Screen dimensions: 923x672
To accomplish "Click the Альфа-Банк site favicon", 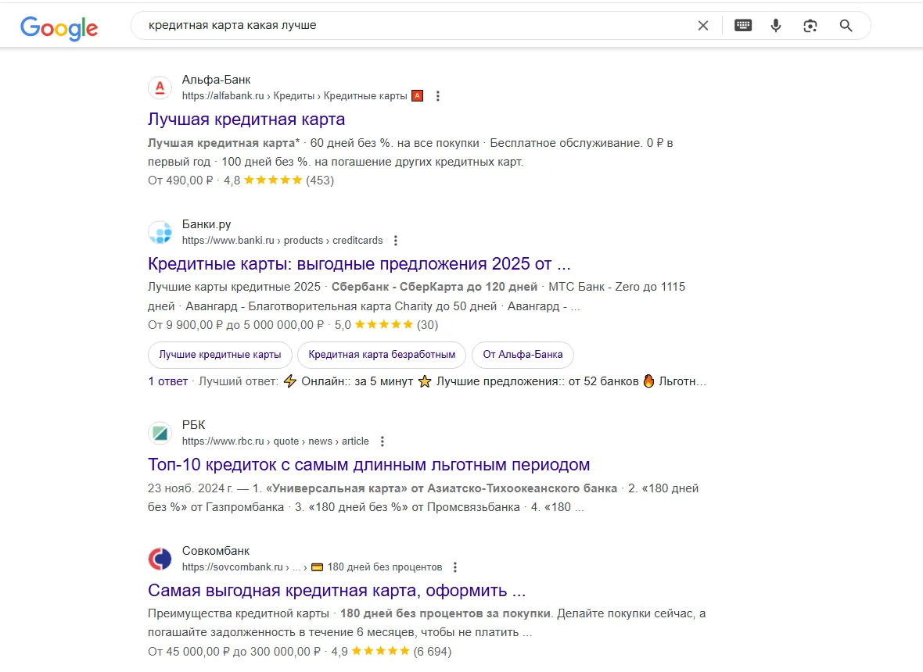I will [x=160, y=88].
